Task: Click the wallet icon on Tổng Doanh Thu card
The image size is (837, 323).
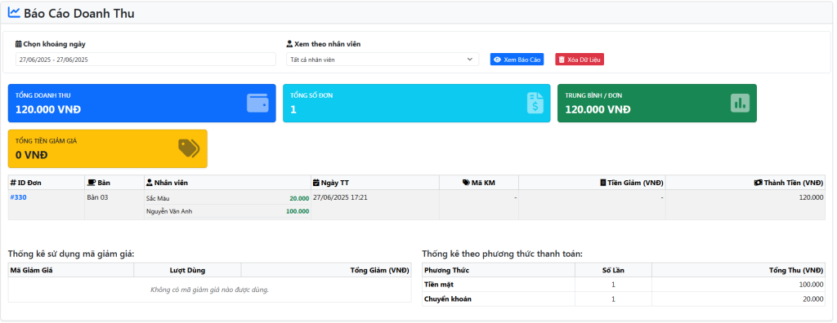Action: (257, 103)
